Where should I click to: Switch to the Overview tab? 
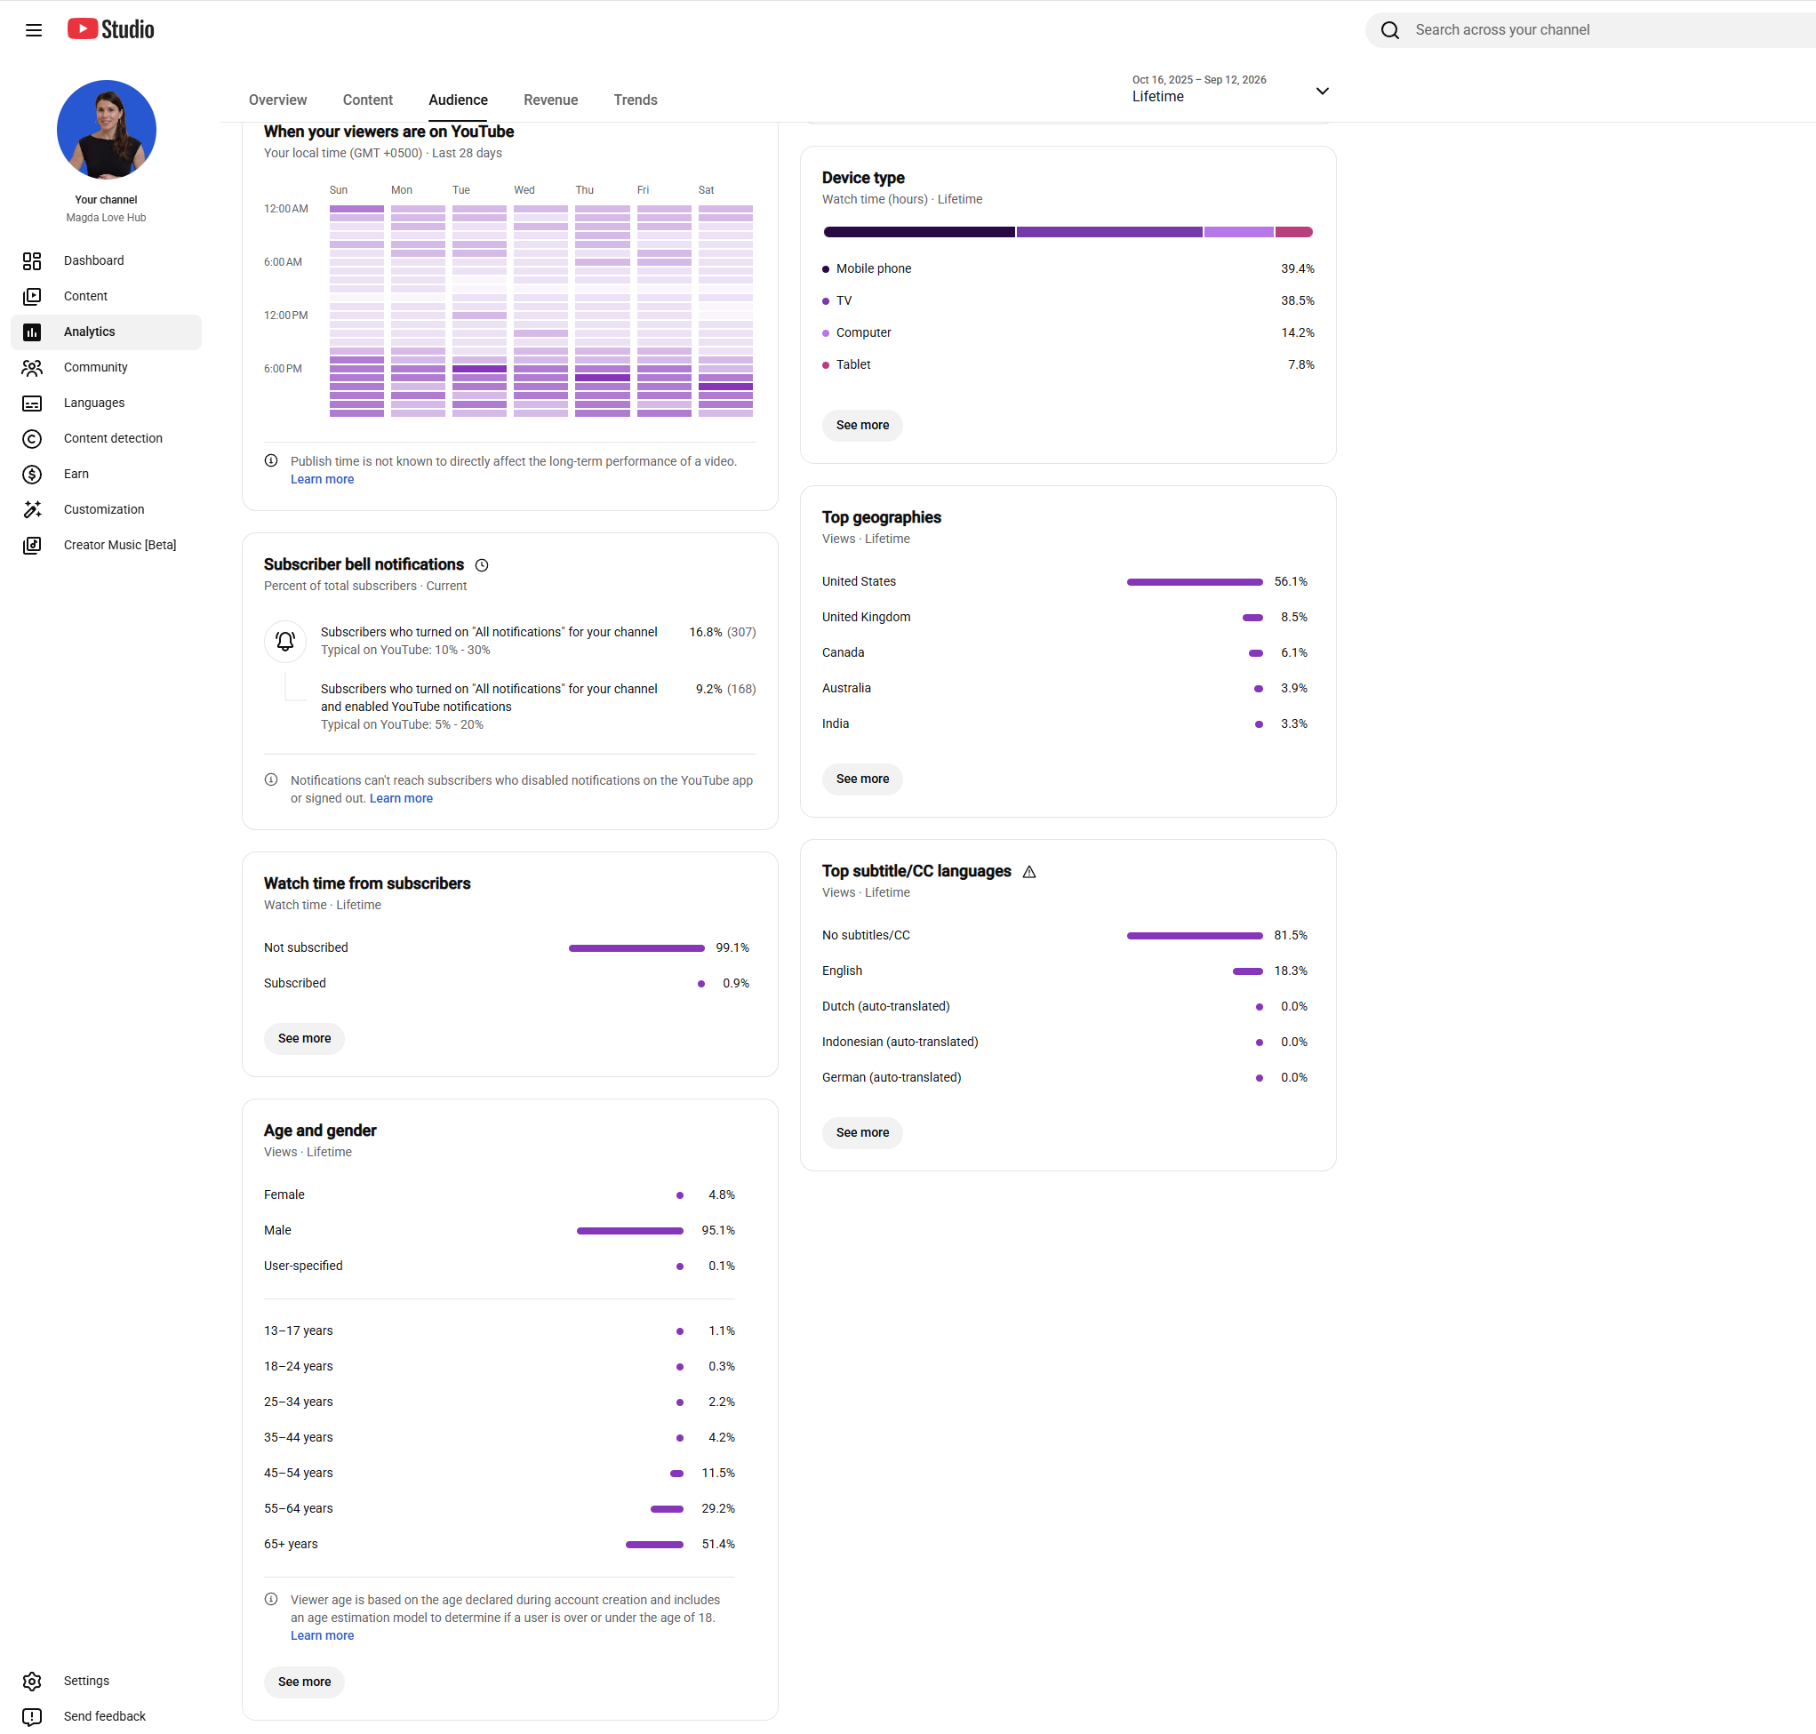277,100
